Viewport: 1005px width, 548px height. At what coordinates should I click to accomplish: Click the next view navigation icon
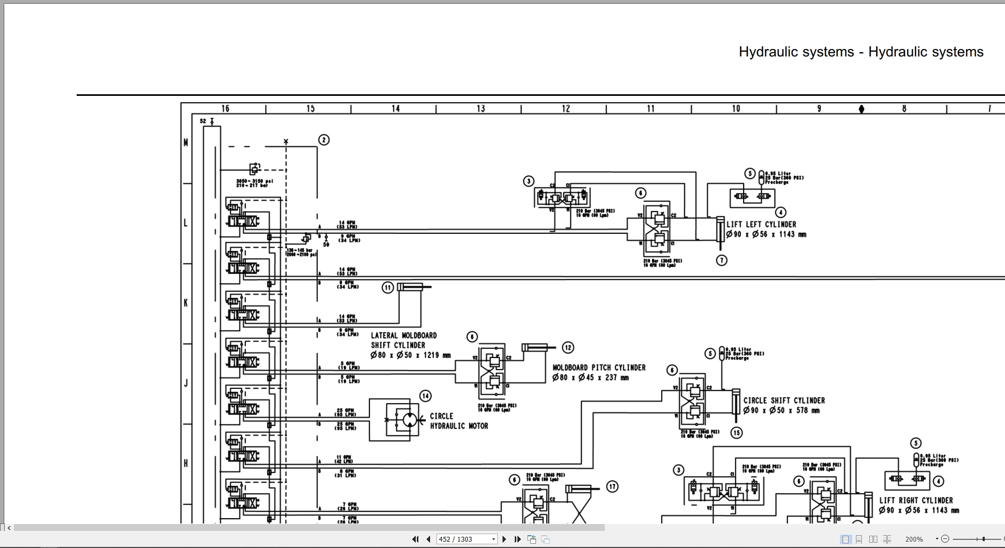[x=545, y=539]
